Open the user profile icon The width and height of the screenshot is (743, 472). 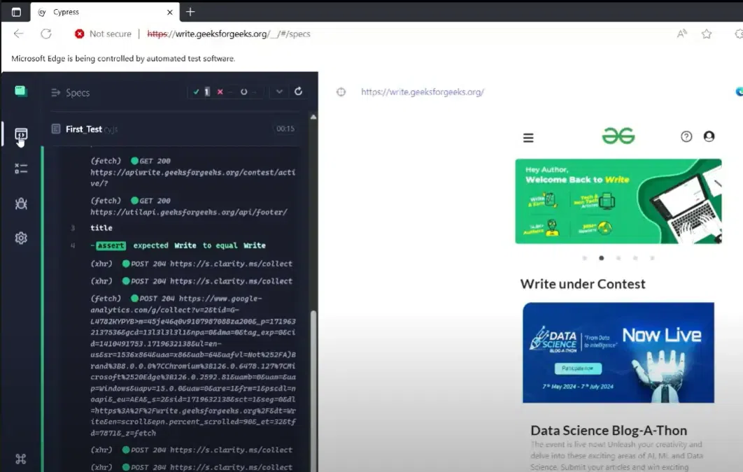tap(709, 136)
